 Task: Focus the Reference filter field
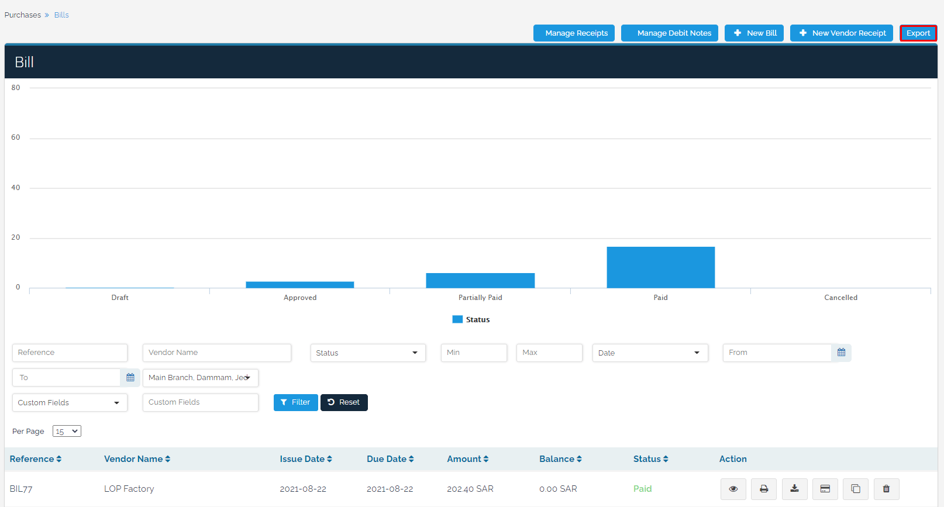(x=70, y=353)
